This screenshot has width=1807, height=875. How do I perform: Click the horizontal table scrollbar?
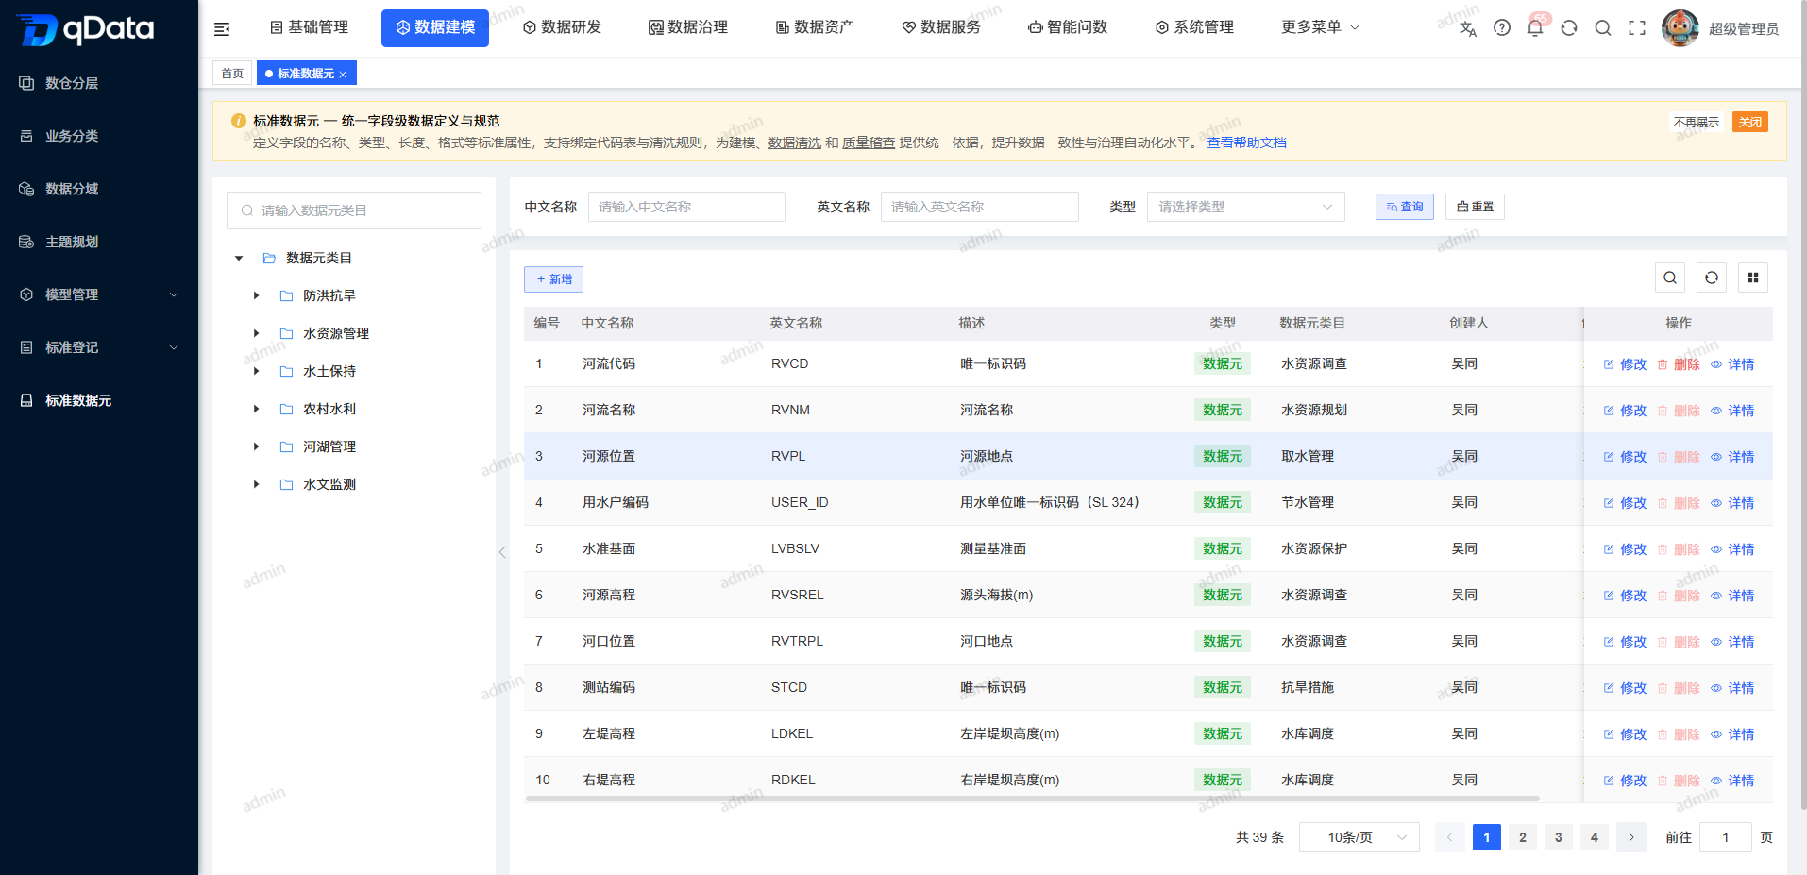coord(1033,799)
